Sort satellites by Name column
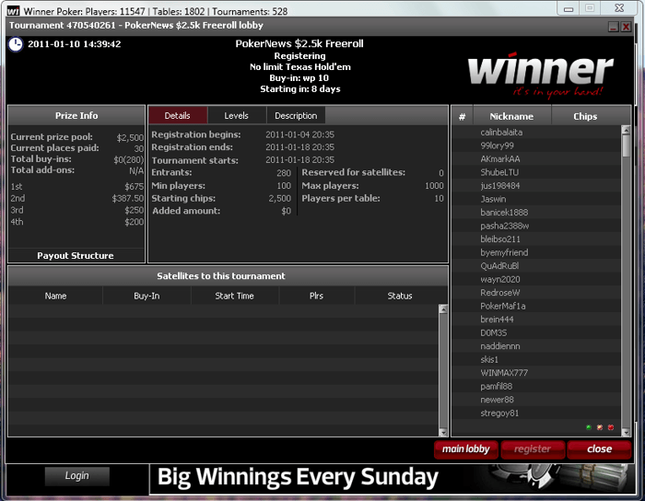Viewport: 645px width, 501px height. click(55, 296)
